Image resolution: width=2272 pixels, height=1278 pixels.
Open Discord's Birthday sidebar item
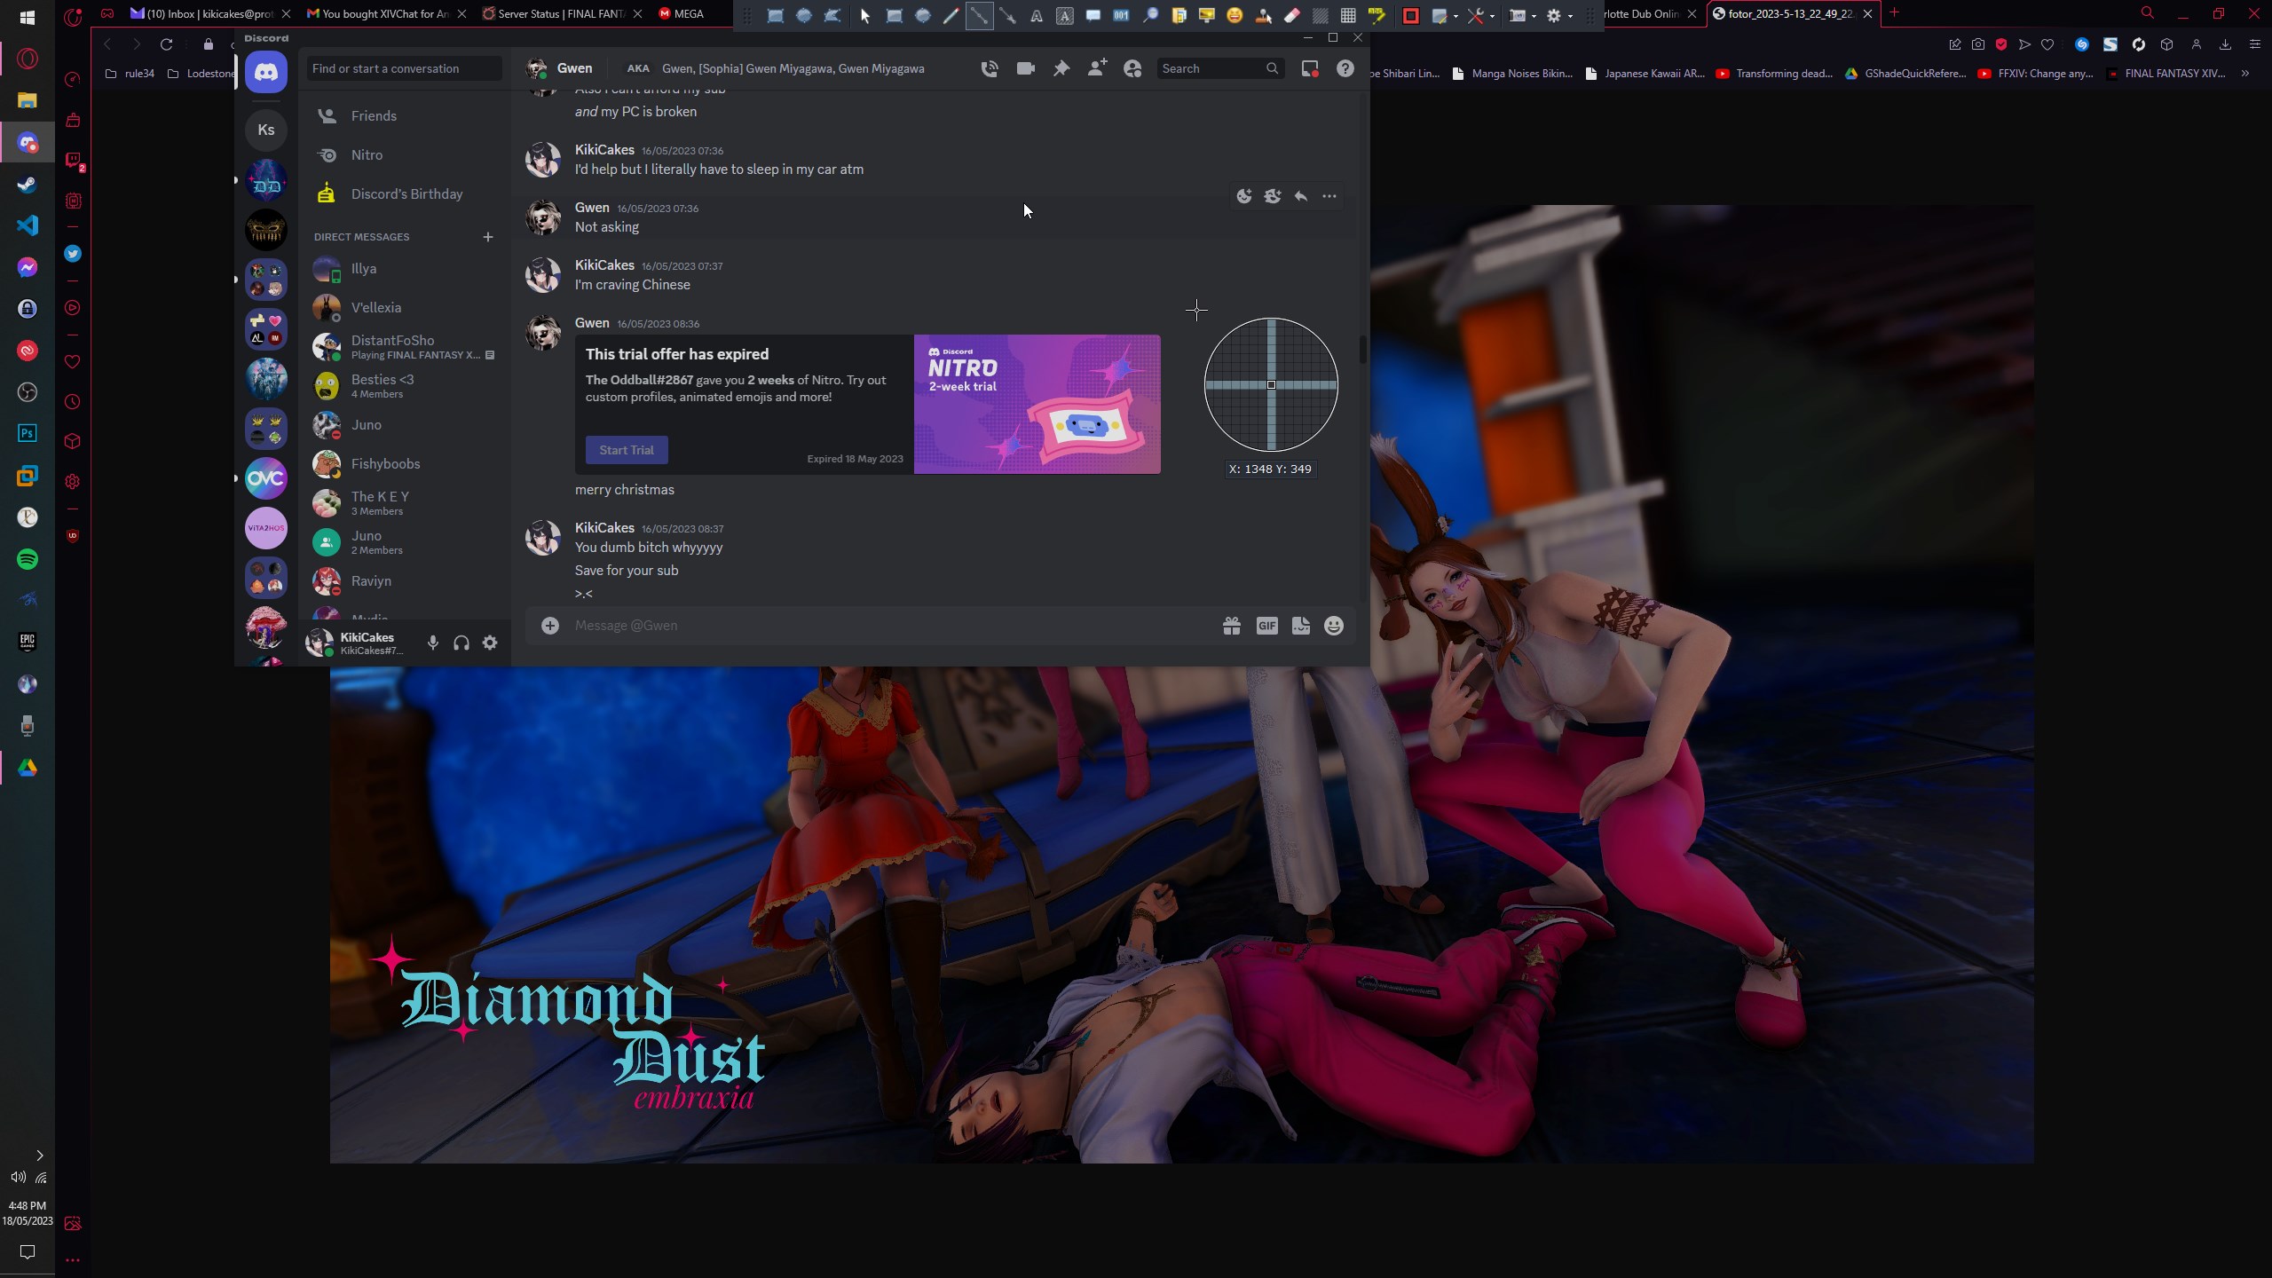404,194
